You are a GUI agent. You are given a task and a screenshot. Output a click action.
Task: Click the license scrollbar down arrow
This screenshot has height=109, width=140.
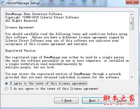coord(132,77)
